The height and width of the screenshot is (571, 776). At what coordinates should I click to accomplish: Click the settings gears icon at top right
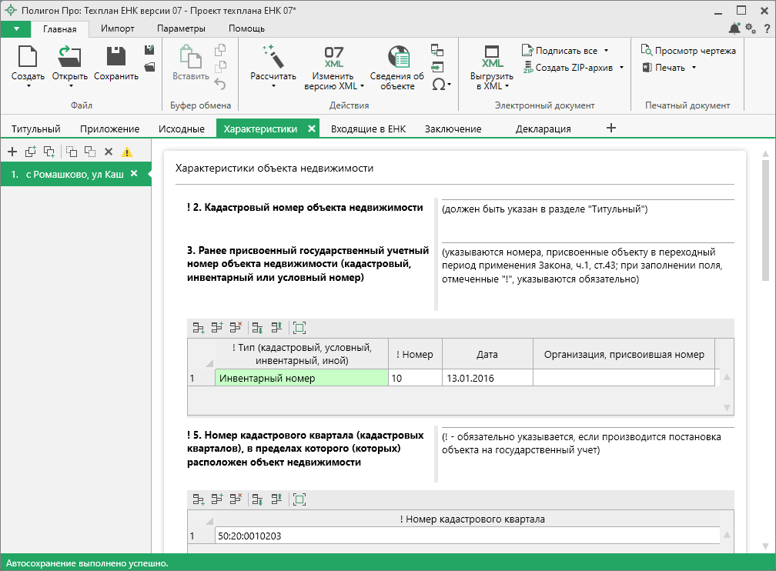pos(751,28)
